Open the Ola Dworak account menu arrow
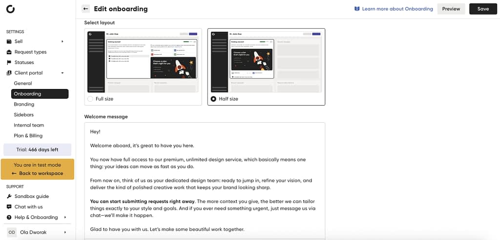500x240 pixels. (65, 232)
